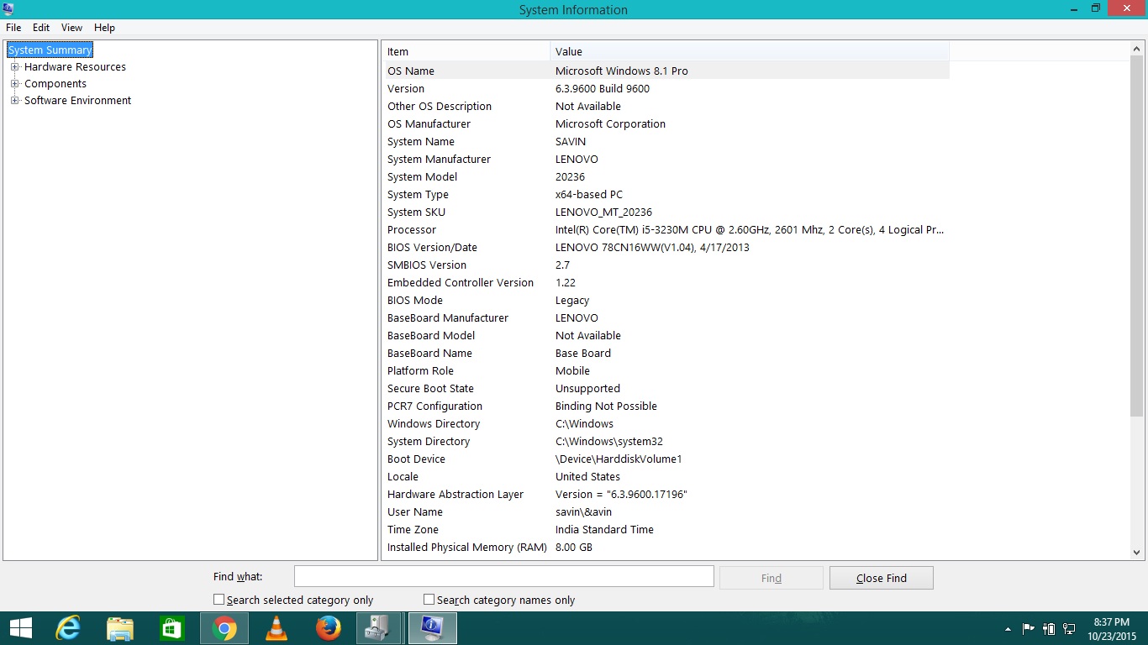
Task: Click the Close Find button
Action: 881,578
